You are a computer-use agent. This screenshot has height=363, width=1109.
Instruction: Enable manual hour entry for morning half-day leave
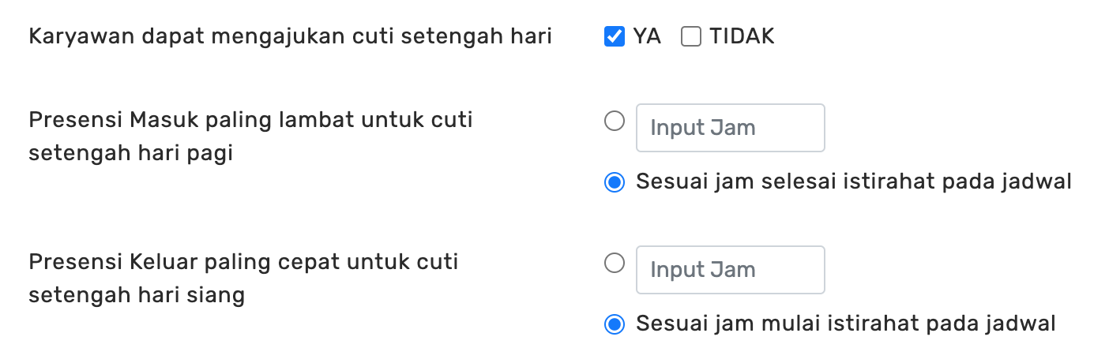614,122
